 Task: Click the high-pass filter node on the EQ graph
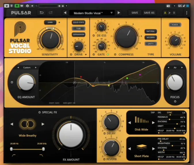[74, 83]
